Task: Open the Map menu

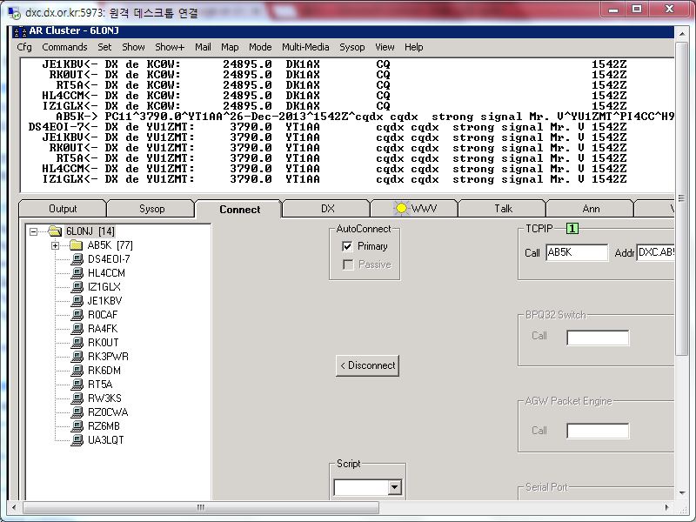Action: pyautogui.click(x=230, y=47)
